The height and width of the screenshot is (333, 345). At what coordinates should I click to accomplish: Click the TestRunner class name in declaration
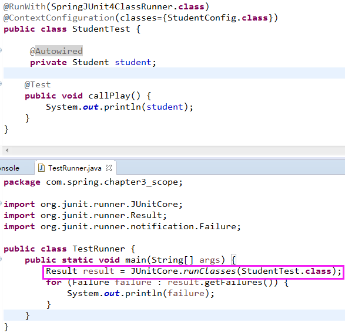coord(99,249)
